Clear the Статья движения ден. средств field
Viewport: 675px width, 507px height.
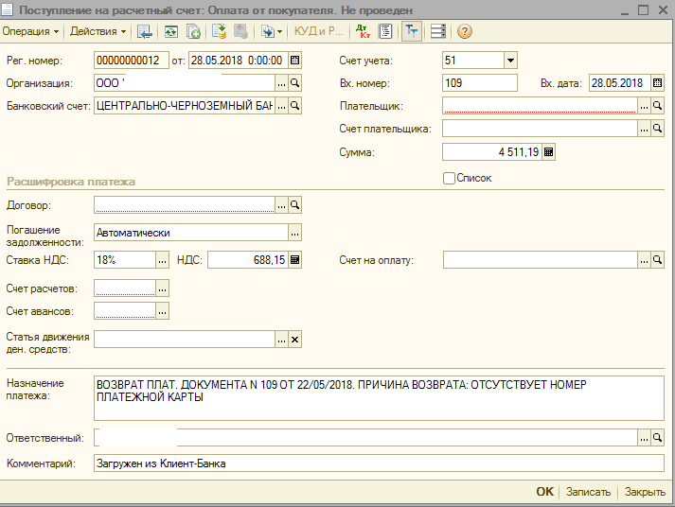click(x=294, y=340)
